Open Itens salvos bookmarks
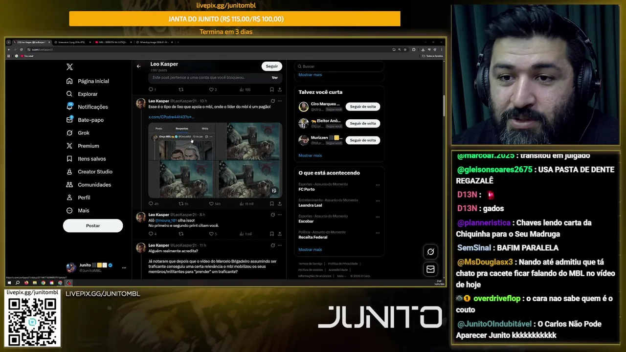Image resolution: width=626 pixels, height=352 pixels. pos(86,159)
